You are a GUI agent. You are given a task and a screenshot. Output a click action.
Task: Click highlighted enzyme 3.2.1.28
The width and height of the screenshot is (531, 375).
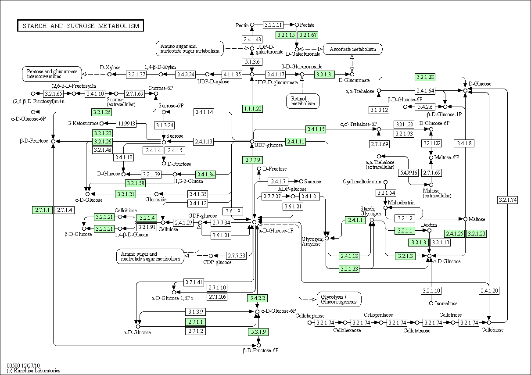pyautogui.click(x=425, y=77)
